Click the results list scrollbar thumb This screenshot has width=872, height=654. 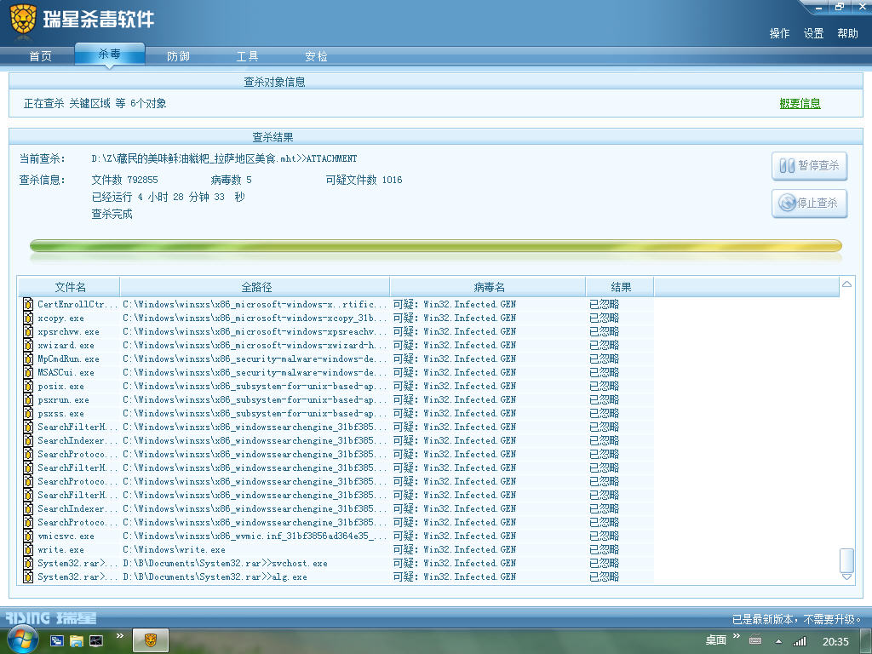(846, 560)
